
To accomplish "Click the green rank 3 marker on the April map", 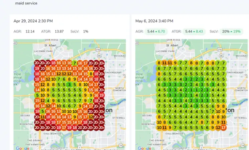I will point(69,84).
